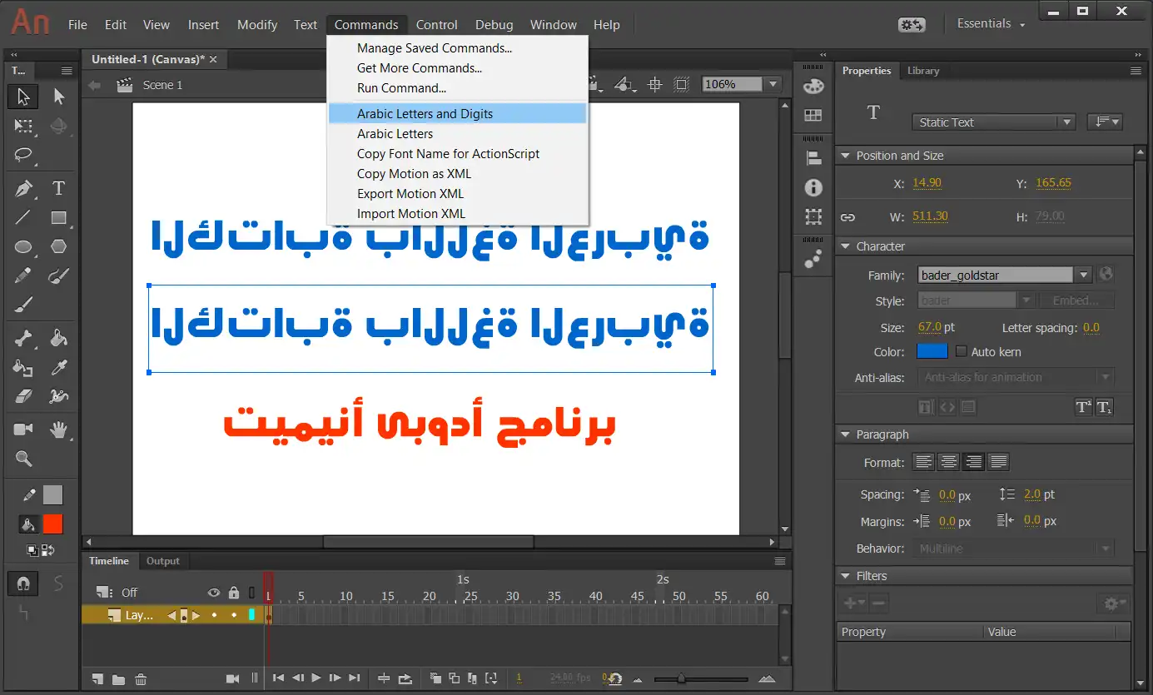Justify the paragraph text

pyautogui.click(x=999, y=462)
